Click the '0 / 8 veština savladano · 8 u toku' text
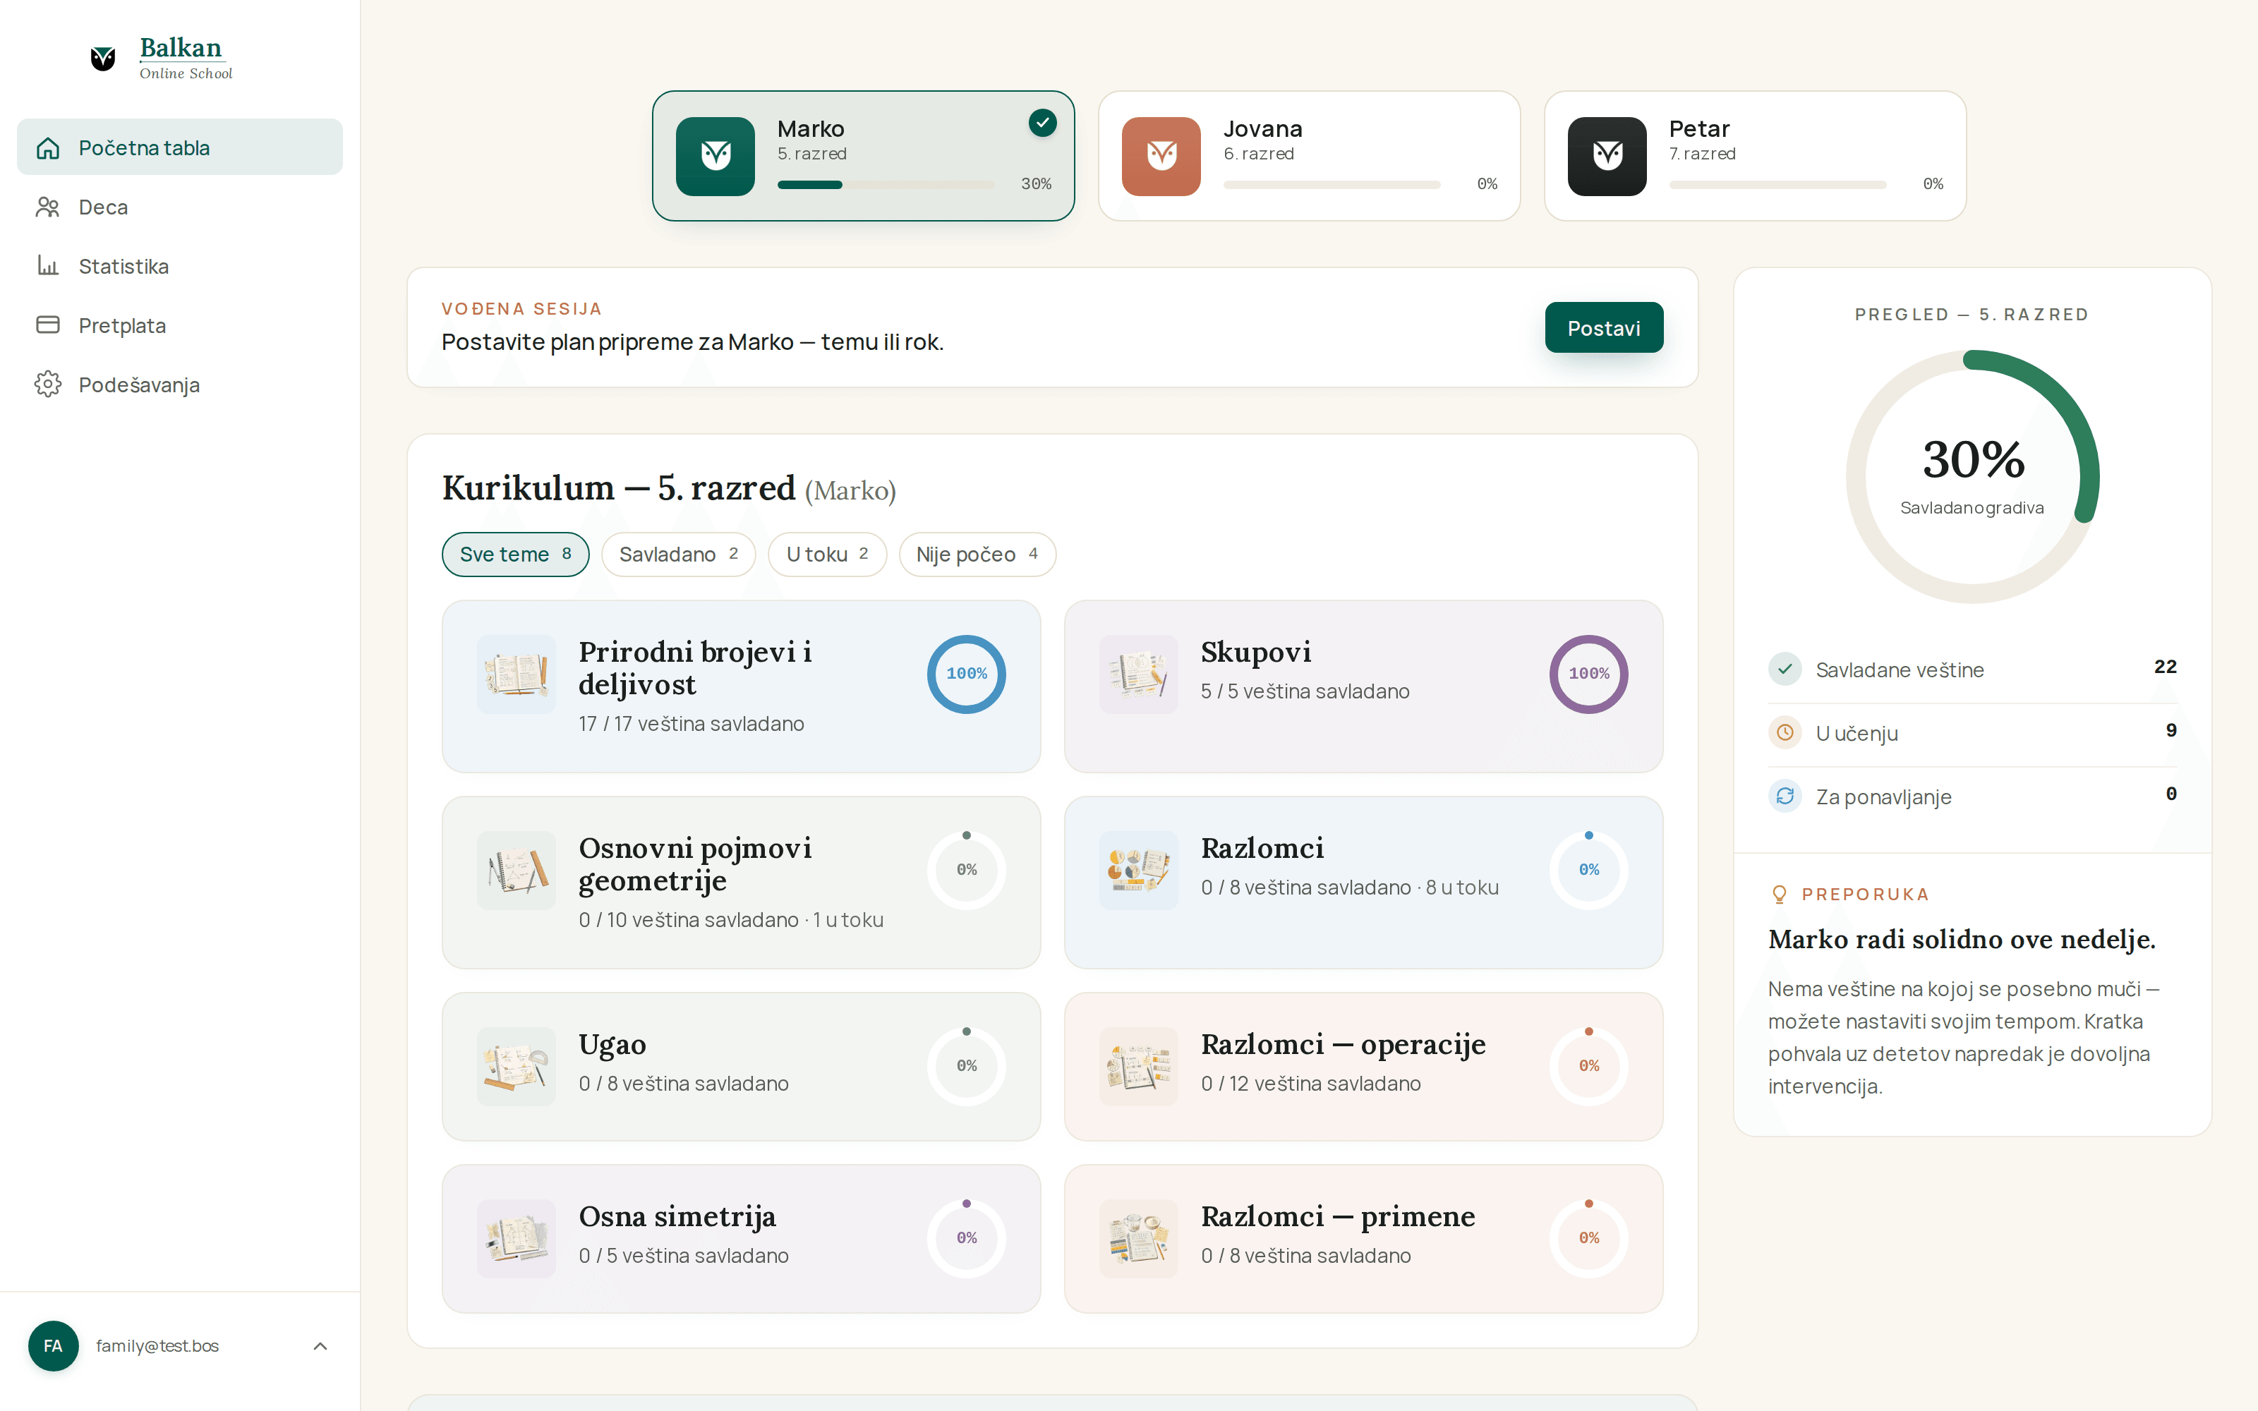This screenshot has width=2258, height=1411. [1349, 888]
